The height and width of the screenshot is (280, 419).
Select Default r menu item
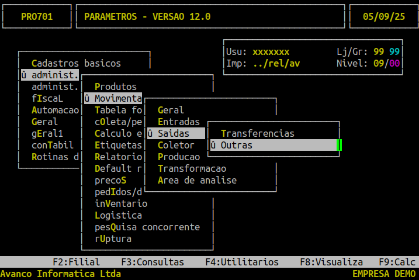(x=119, y=168)
